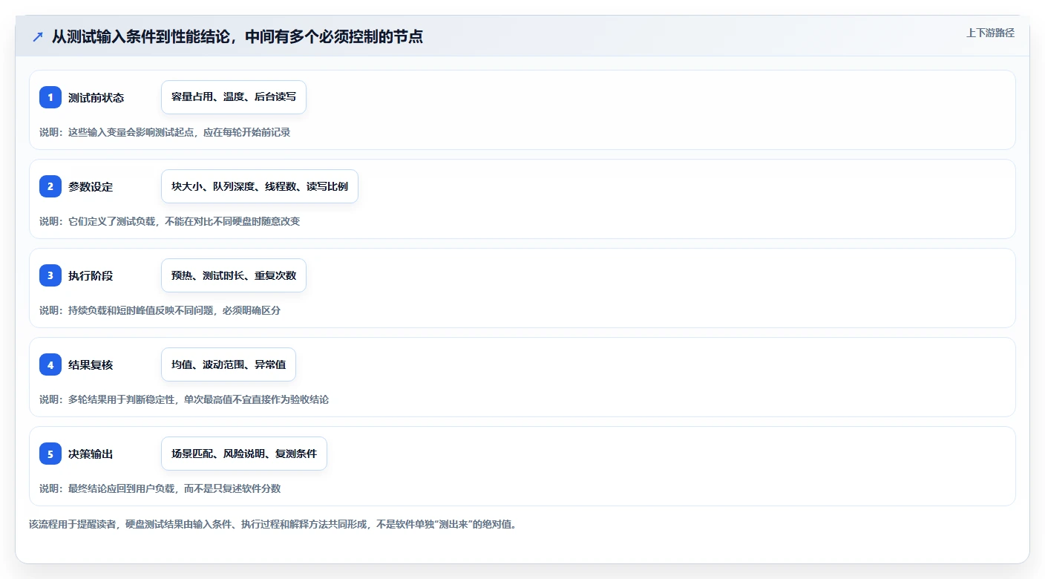The width and height of the screenshot is (1045, 579).
Task: Click the note about 多轮结果用于判断稳定性
Action: coord(184,399)
